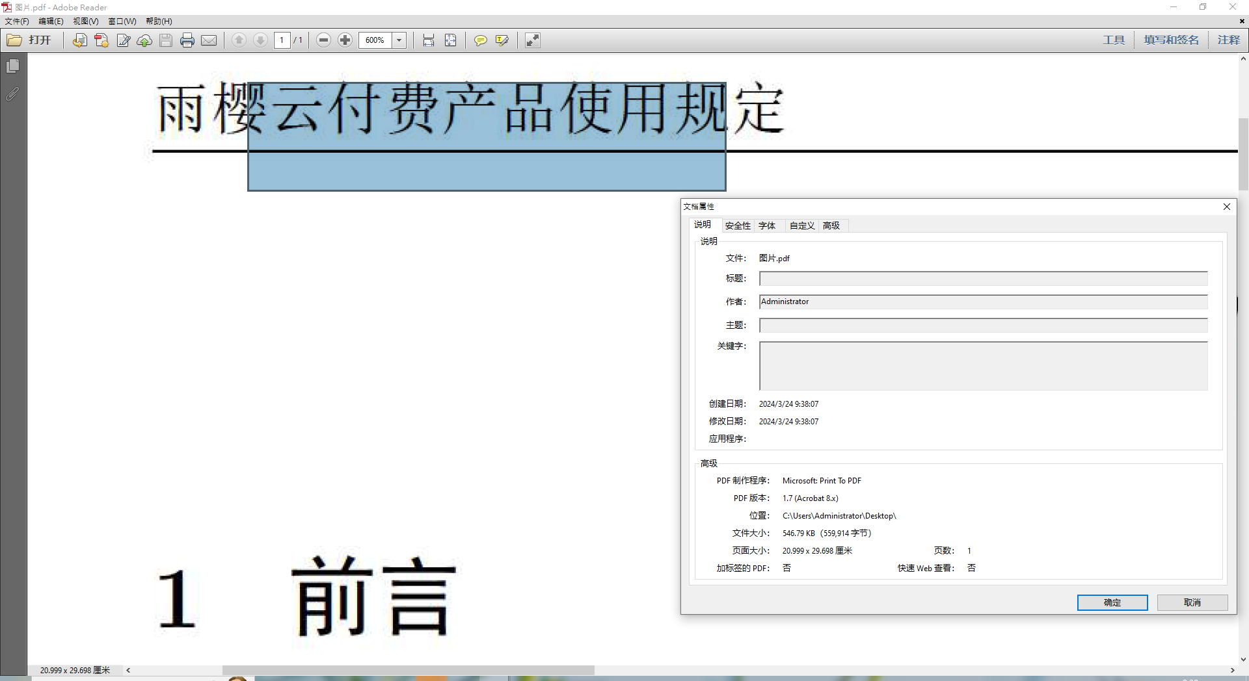Image resolution: width=1249 pixels, height=681 pixels.
Task: Open the 帮助(H) menu
Action: 159,21
